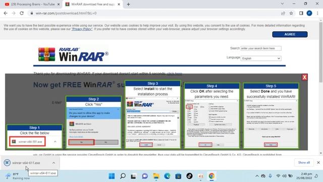The width and height of the screenshot is (323, 182).
Task: Open the Chat app on the taskbar
Action: (145, 176)
